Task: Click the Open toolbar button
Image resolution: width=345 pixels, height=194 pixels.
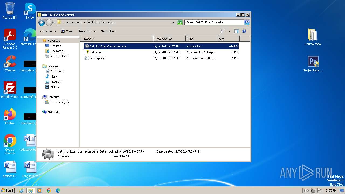Action: (67, 31)
